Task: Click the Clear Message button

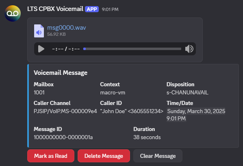Action: tap(158, 156)
